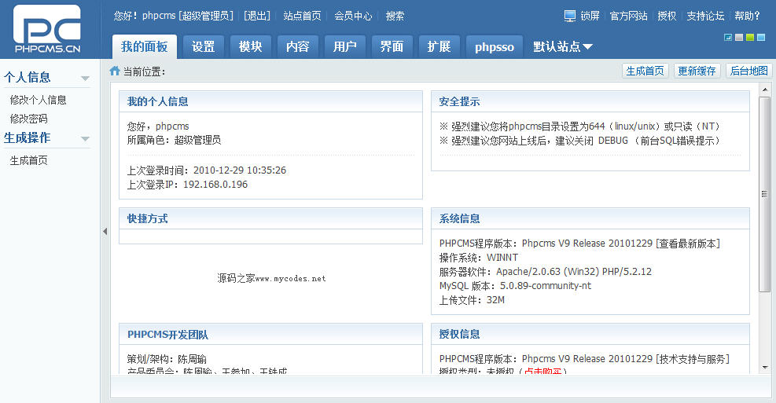Open 会员中心 link

tap(353, 16)
